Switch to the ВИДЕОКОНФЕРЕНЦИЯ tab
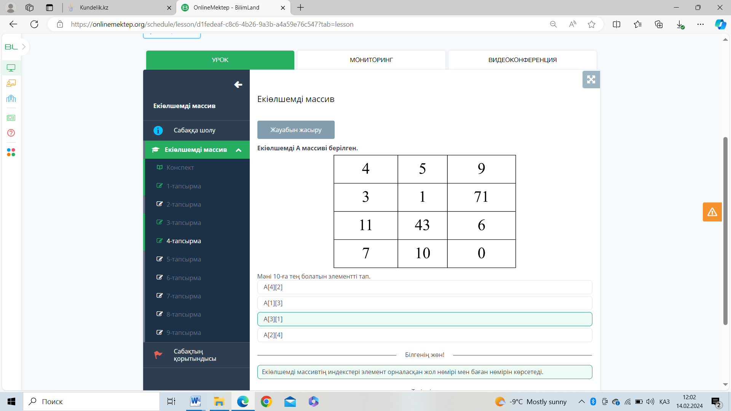731x411 pixels. [x=522, y=60]
